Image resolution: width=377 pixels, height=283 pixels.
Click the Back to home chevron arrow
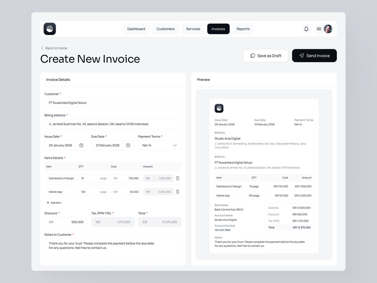pos(42,48)
